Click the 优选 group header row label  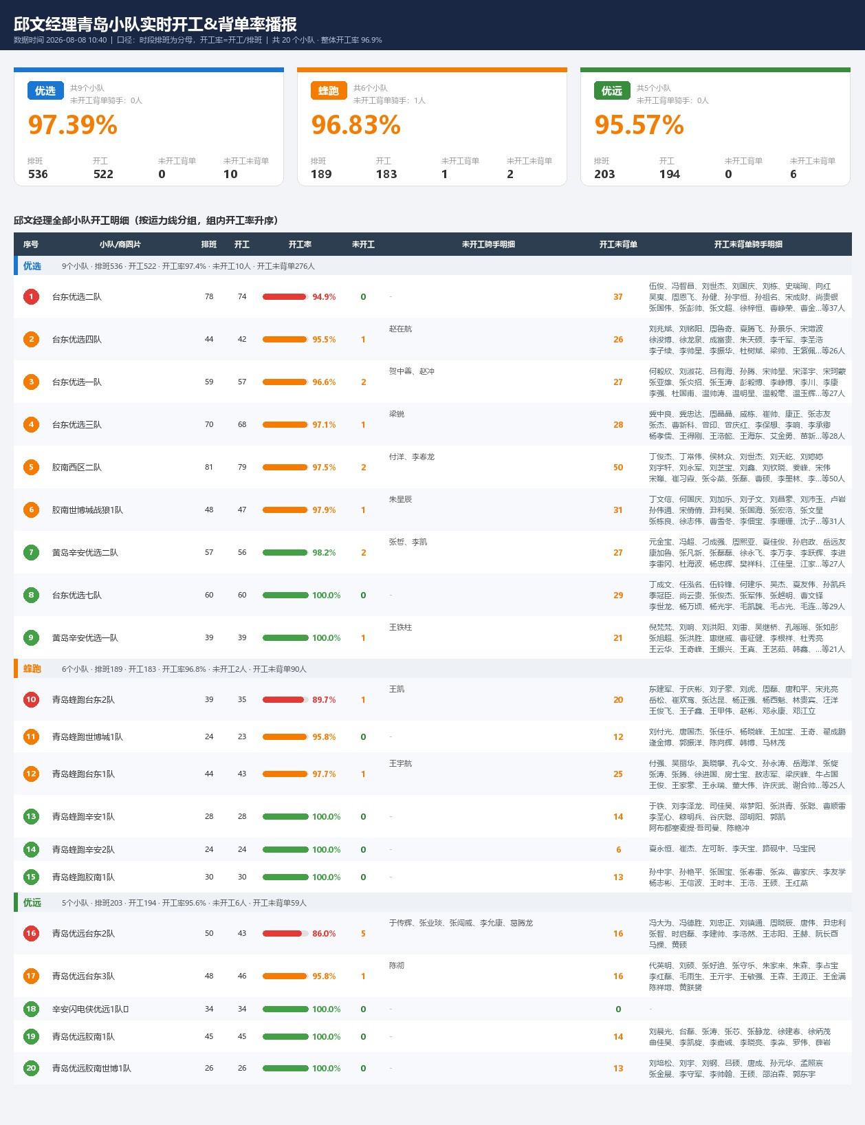(32, 266)
